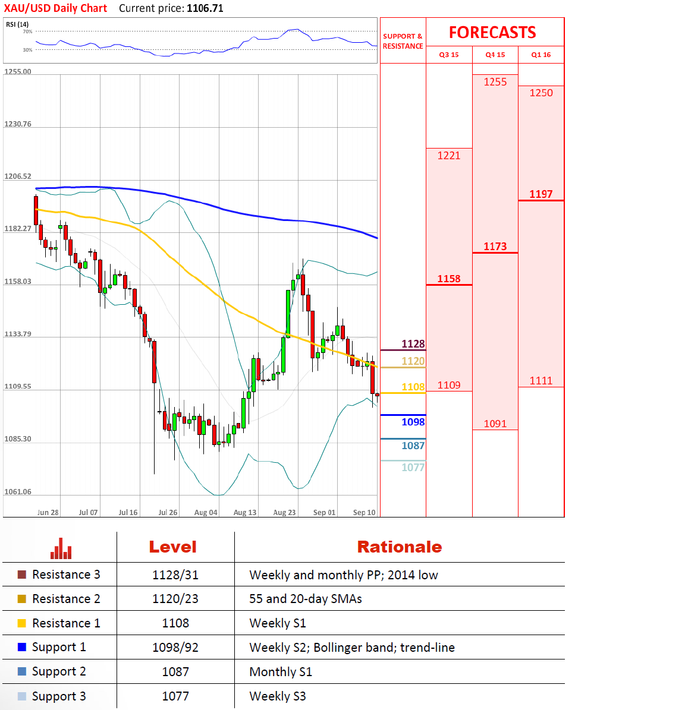Click 'Weekly S1' rationale cell
685x710 pixels.
pos(278,623)
